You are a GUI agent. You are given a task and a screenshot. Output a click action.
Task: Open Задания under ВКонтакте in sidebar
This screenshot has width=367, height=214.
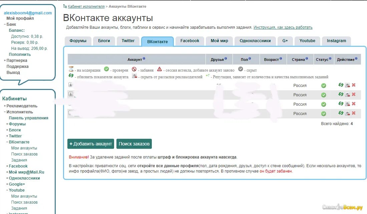tap(19, 160)
